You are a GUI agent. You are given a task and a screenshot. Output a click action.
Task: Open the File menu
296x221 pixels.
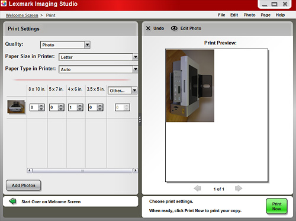pyautogui.click(x=221, y=15)
